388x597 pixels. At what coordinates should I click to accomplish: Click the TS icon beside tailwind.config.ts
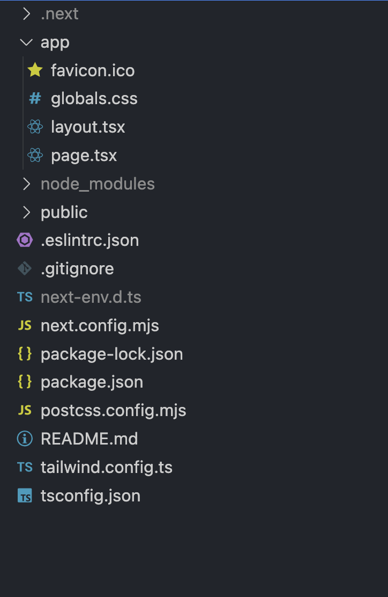pyautogui.click(x=25, y=467)
